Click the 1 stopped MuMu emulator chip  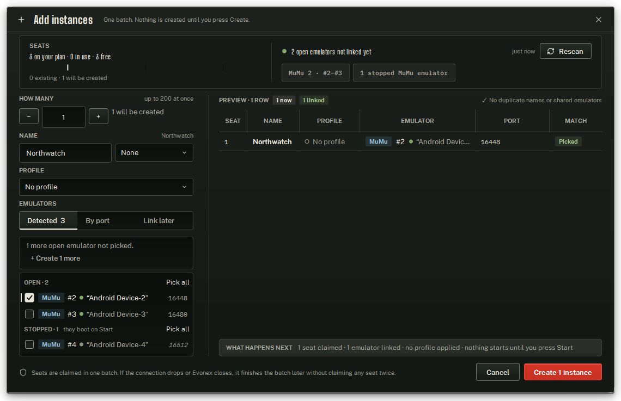[x=404, y=73]
